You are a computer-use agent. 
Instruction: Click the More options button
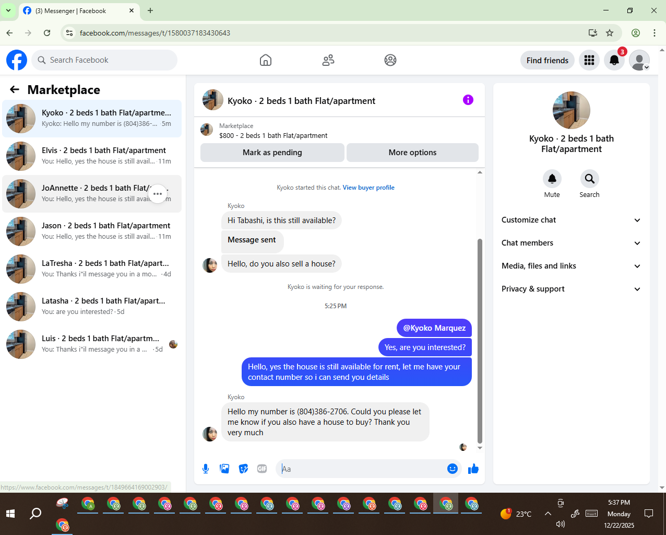tap(412, 153)
